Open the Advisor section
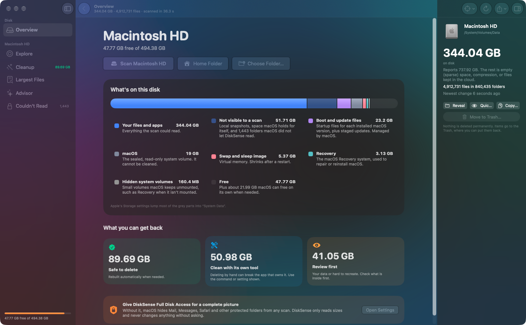The height and width of the screenshot is (325, 526). click(38, 93)
